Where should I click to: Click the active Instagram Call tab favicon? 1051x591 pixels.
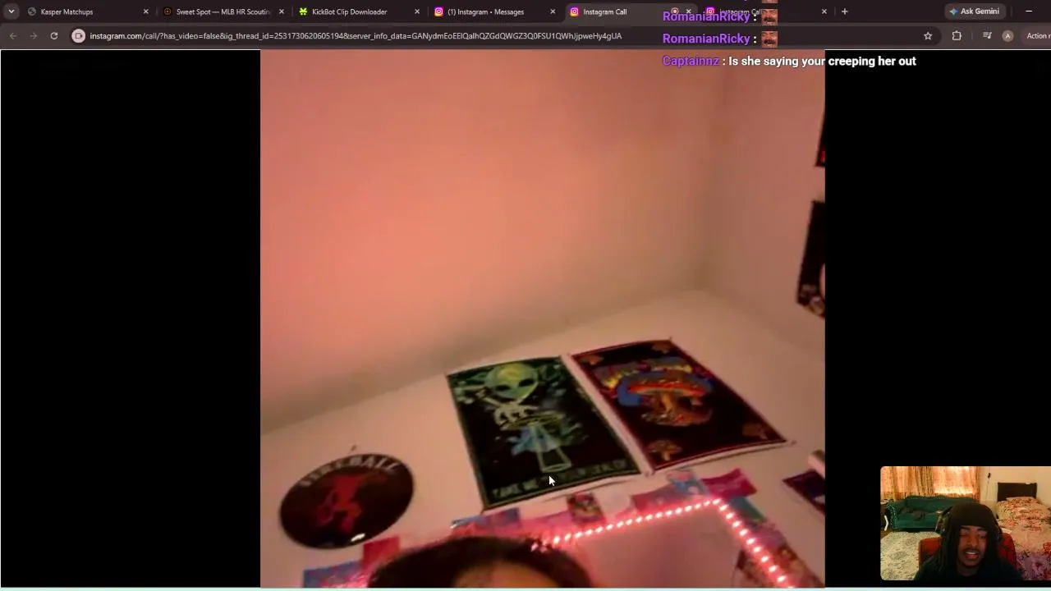574,11
